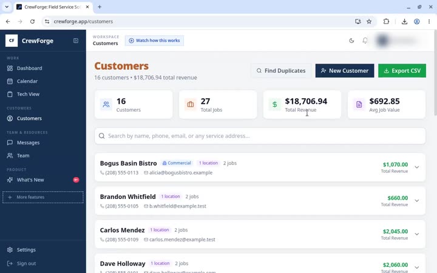Click 1 location badge for Carlos Mendez

point(160,230)
